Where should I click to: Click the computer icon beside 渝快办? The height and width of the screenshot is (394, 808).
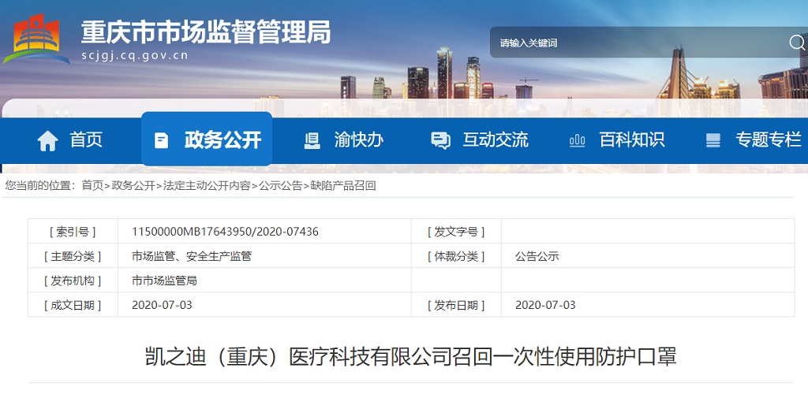[x=312, y=141]
